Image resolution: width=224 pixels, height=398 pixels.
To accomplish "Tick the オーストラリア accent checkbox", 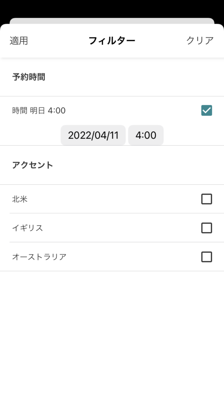I will [x=207, y=257].
